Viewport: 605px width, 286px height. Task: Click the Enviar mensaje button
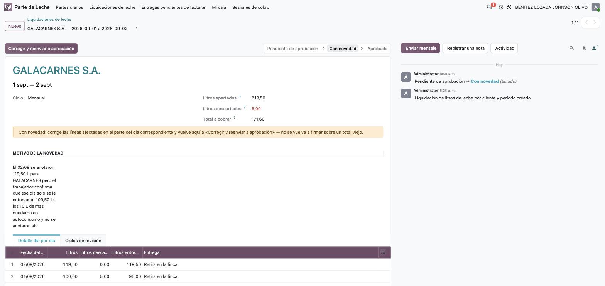coord(421,48)
